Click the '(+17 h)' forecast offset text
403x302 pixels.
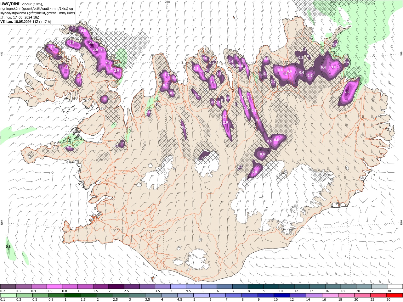46,22
